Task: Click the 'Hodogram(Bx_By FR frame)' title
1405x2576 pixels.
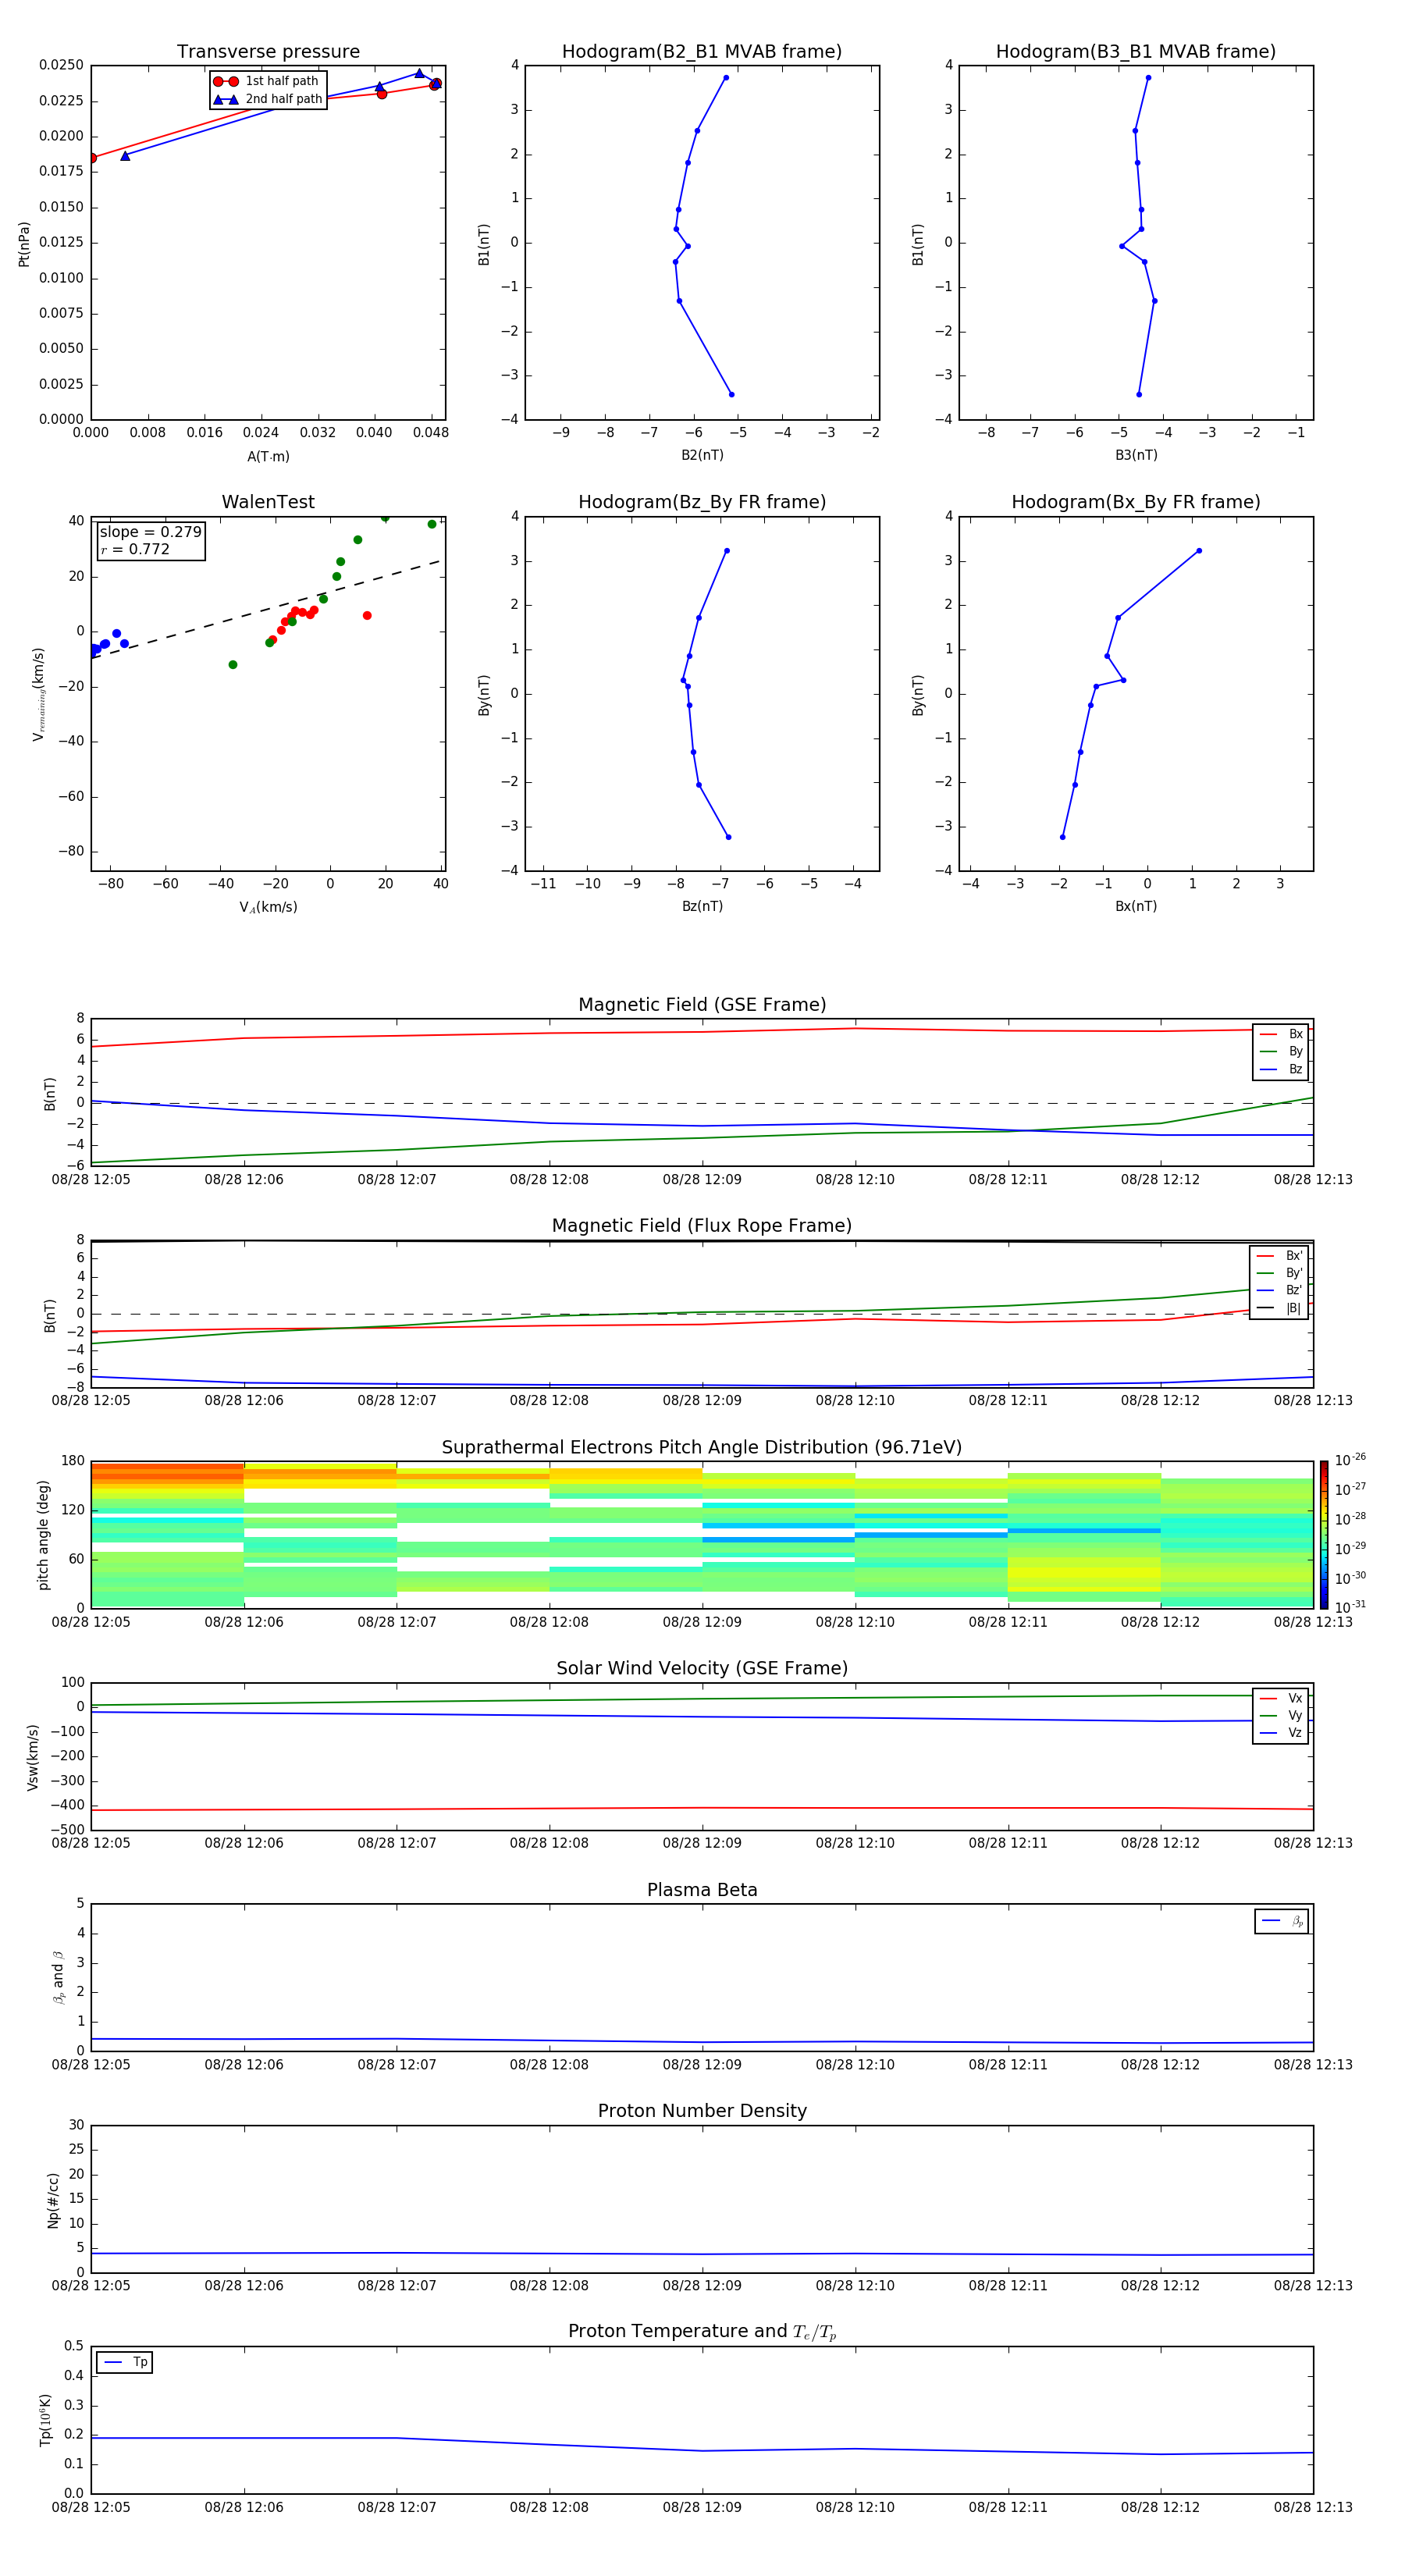Action: [x=1136, y=502]
